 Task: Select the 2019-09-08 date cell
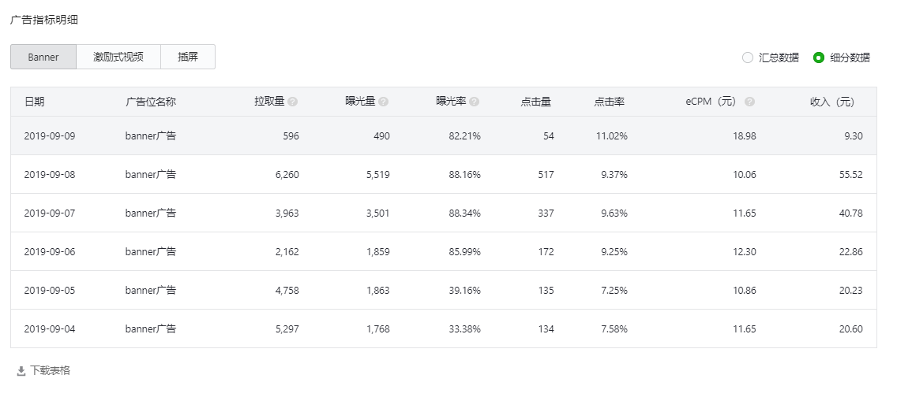(x=50, y=175)
